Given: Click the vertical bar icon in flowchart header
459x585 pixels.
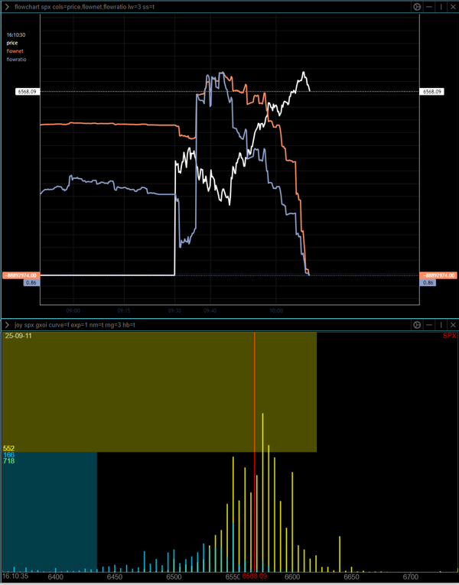Looking at the screenshot, I should coord(441,6).
